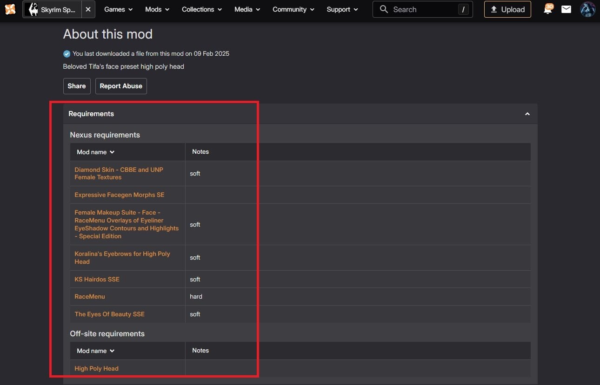Open the user profile avatar
This screenshot has width=600, height=385.
(x=588, y=9)
